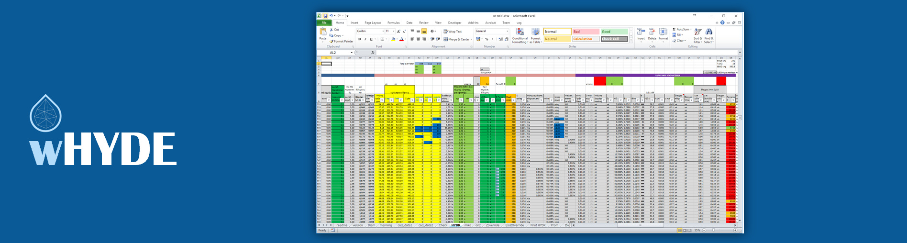
Task: Select the manning sheet tab
Action: (x=386, y=225)
